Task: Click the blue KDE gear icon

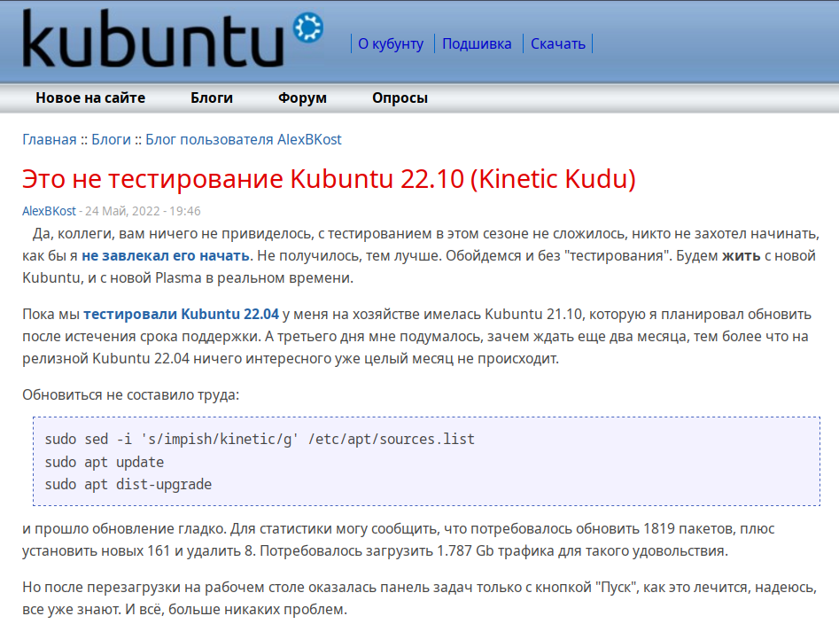Action: point(307,27)
